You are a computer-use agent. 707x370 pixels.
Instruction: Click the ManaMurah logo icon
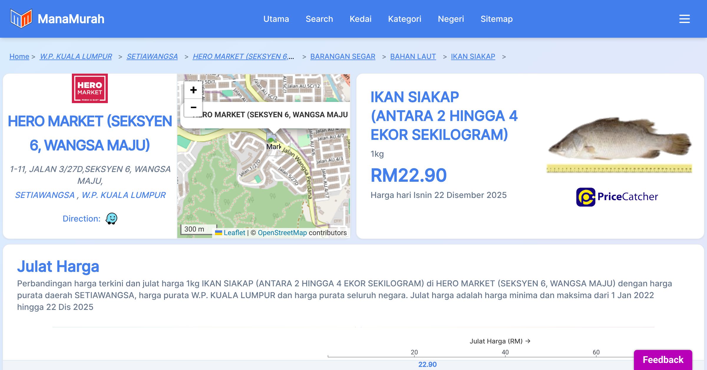click(21, 19)
